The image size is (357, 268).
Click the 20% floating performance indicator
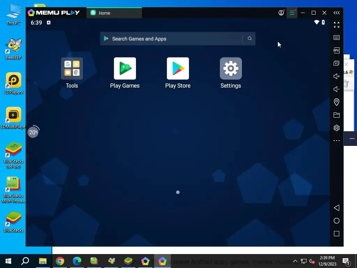pos(33,132)
